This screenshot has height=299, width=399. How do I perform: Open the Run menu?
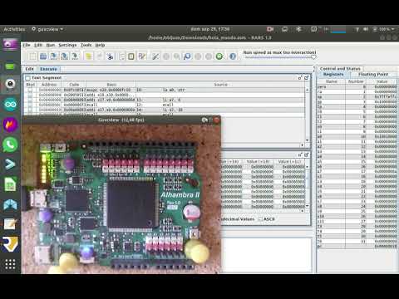click(50, 45)
